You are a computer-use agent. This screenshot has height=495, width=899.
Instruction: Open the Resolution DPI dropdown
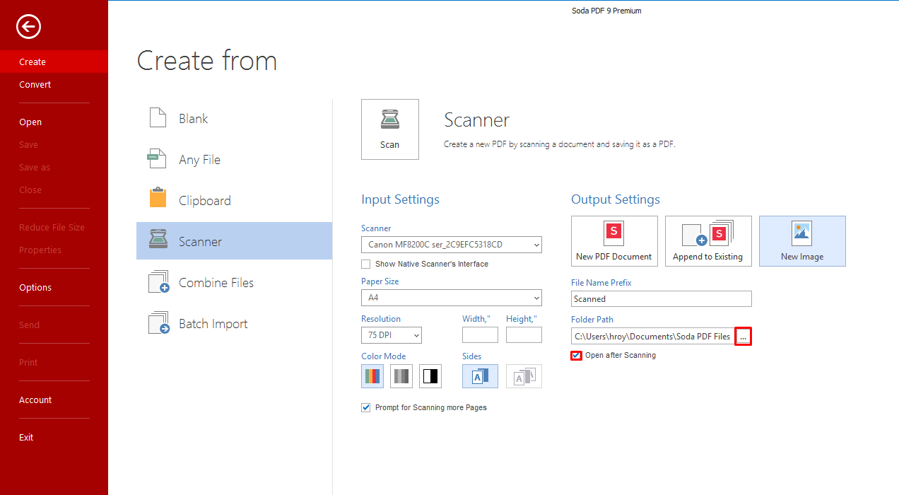[392, 335]
